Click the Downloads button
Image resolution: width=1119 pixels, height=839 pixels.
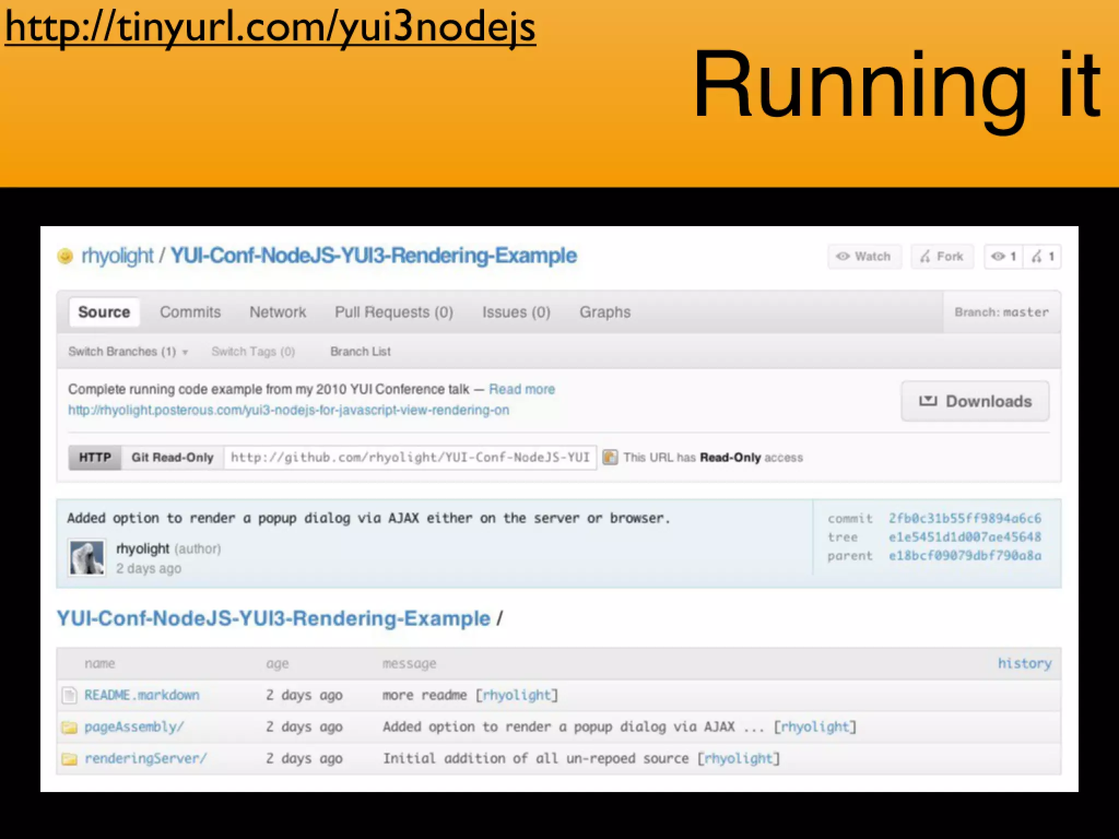tap(975, 401)
